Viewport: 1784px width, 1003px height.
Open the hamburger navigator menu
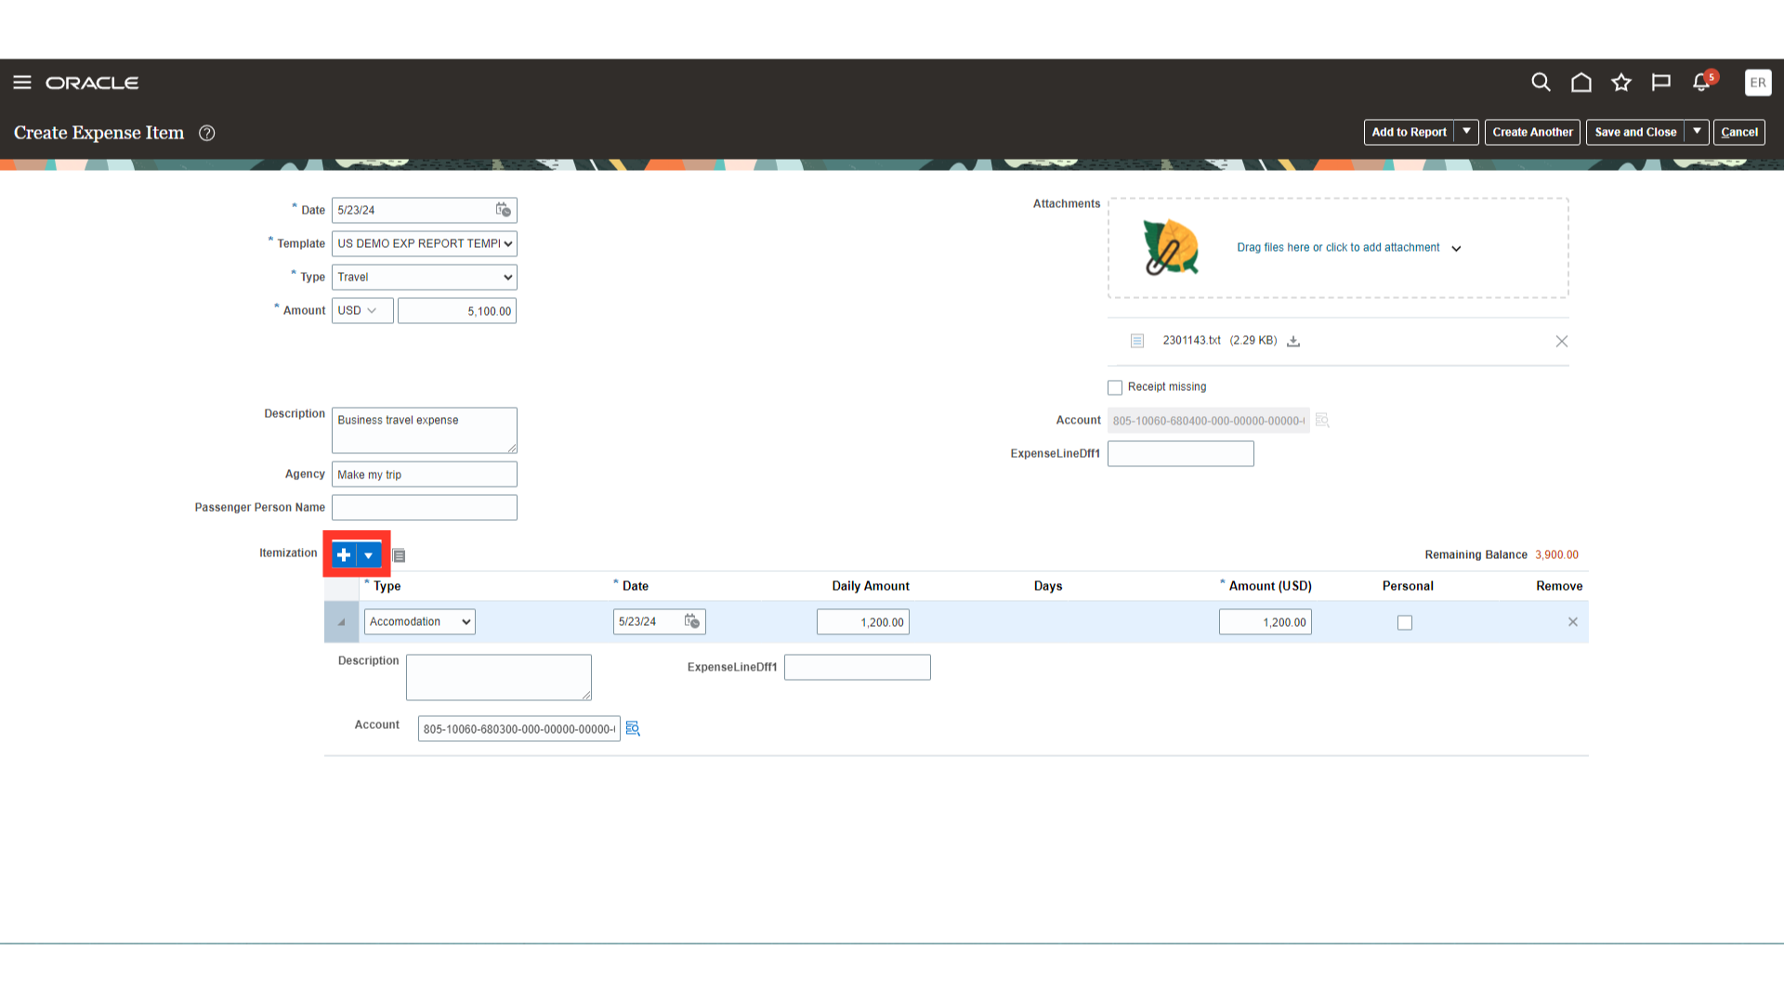click(22, 83)
